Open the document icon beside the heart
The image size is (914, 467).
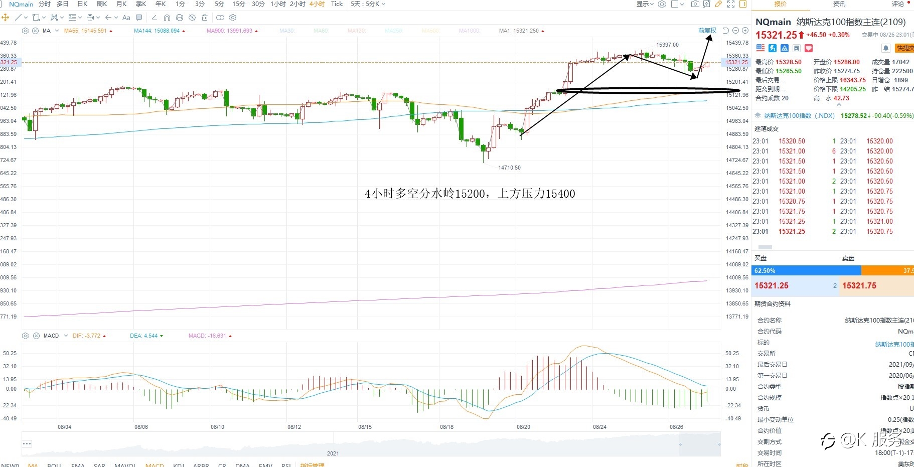pyautogui.click(x=797, y=48)
